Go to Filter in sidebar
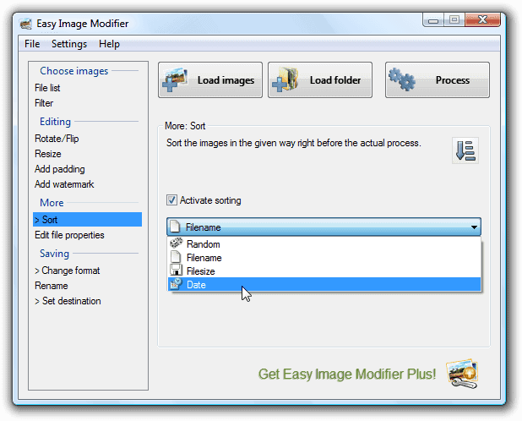This screenshot has height=421, width=522. (x=44, y=103)
